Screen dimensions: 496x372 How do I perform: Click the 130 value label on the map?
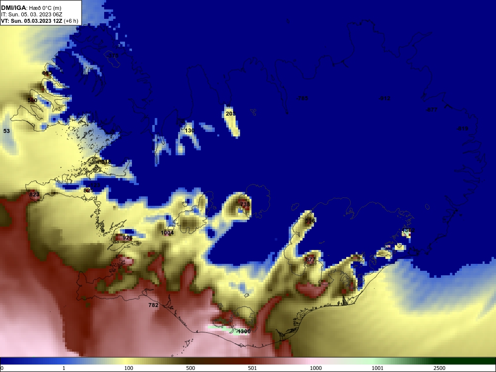coord(189,130)
